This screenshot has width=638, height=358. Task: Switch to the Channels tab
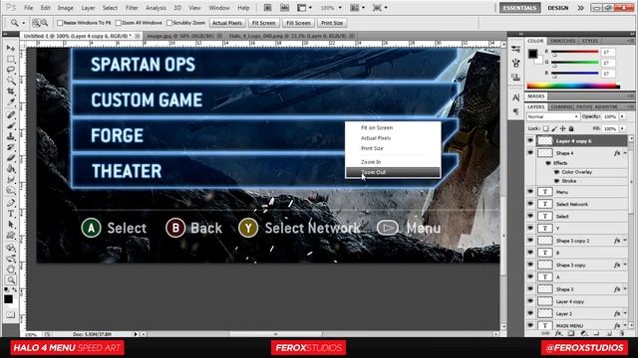point(561,106)
